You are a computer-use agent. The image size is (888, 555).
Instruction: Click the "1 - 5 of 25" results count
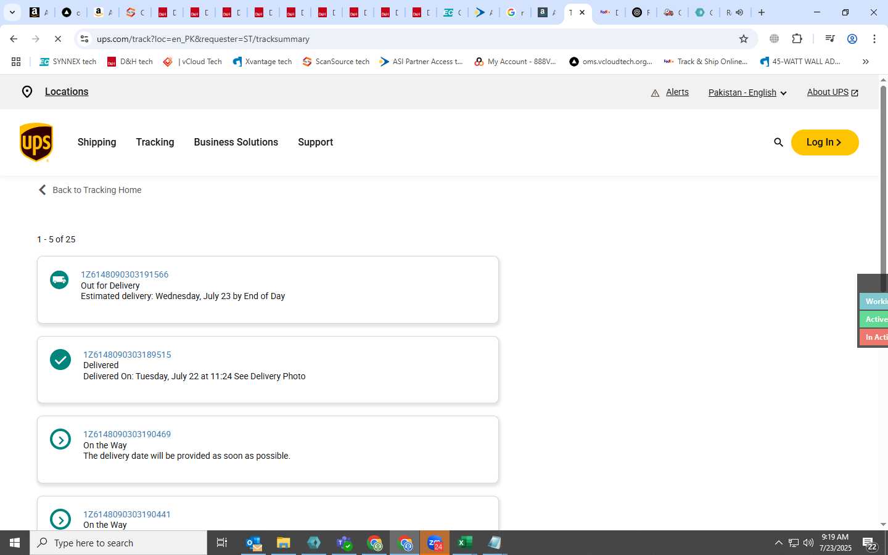[56, 239]
